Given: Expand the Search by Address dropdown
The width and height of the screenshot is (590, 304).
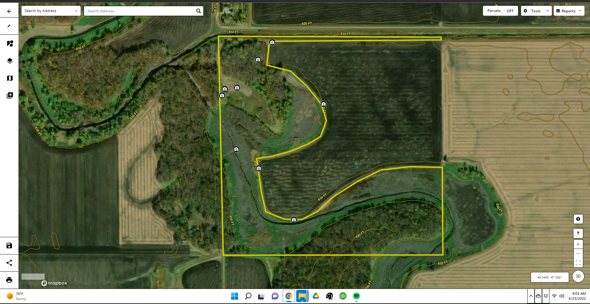Looking at the screenshot, I should pyautogui.click(x=51, y=11).
